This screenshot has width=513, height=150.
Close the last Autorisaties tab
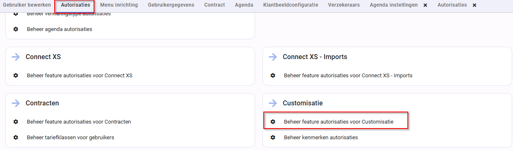click(x=474, y=5)
